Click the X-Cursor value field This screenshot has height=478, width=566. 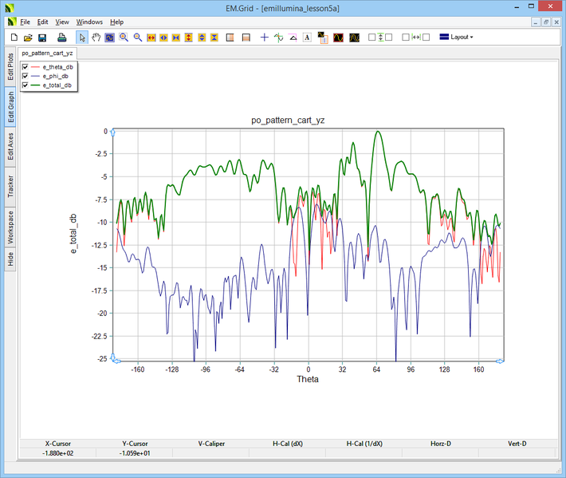pos(57,453)
